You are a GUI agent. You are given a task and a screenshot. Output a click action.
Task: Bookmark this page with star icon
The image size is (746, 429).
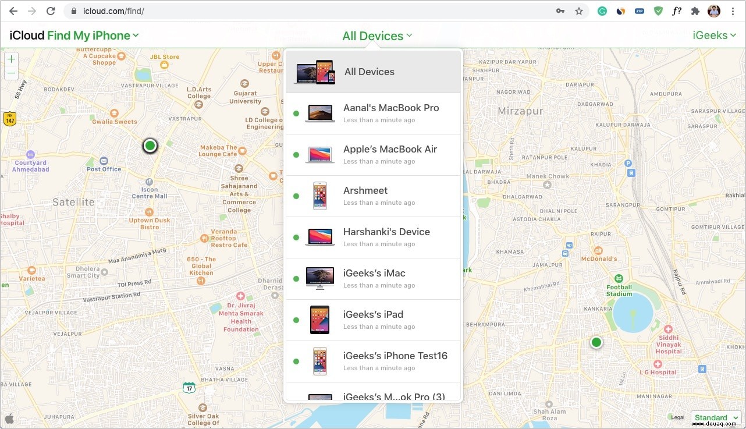(578, 11)
